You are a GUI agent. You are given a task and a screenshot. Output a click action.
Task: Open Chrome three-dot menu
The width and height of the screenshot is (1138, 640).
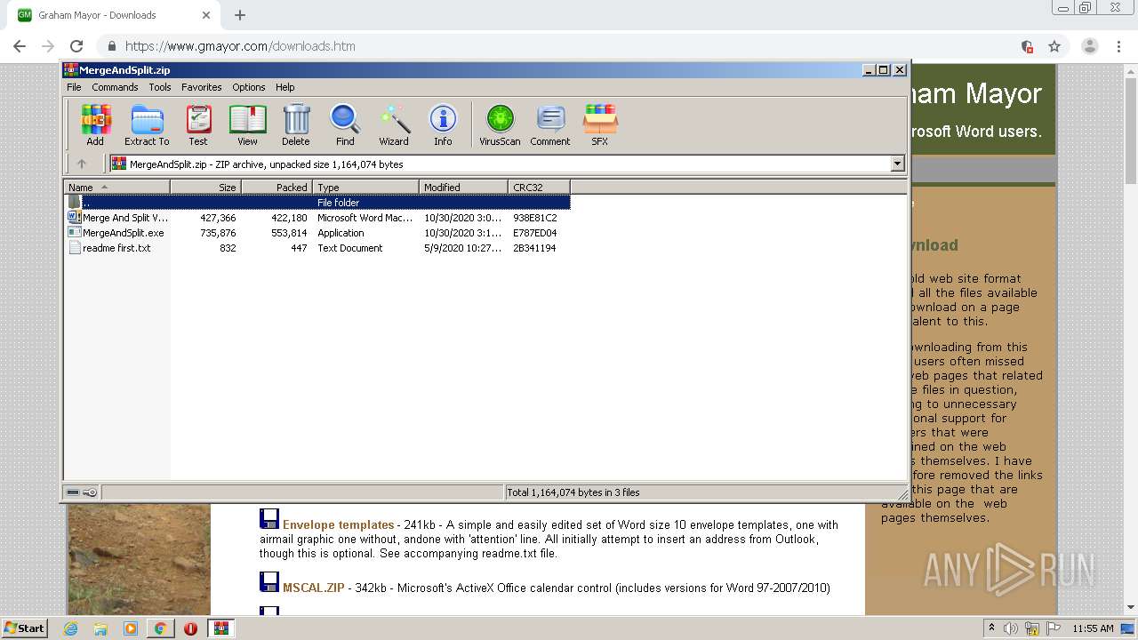click(x=1119, y=46)
